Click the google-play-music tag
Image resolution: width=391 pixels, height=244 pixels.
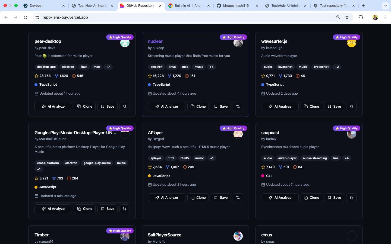point(97,163)
